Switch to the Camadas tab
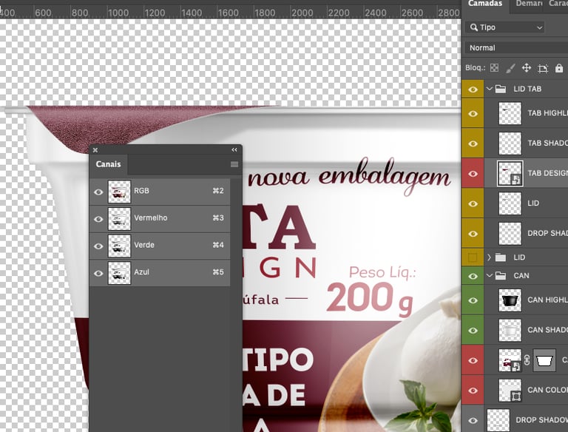568x432 pixels. click(484, 4)
